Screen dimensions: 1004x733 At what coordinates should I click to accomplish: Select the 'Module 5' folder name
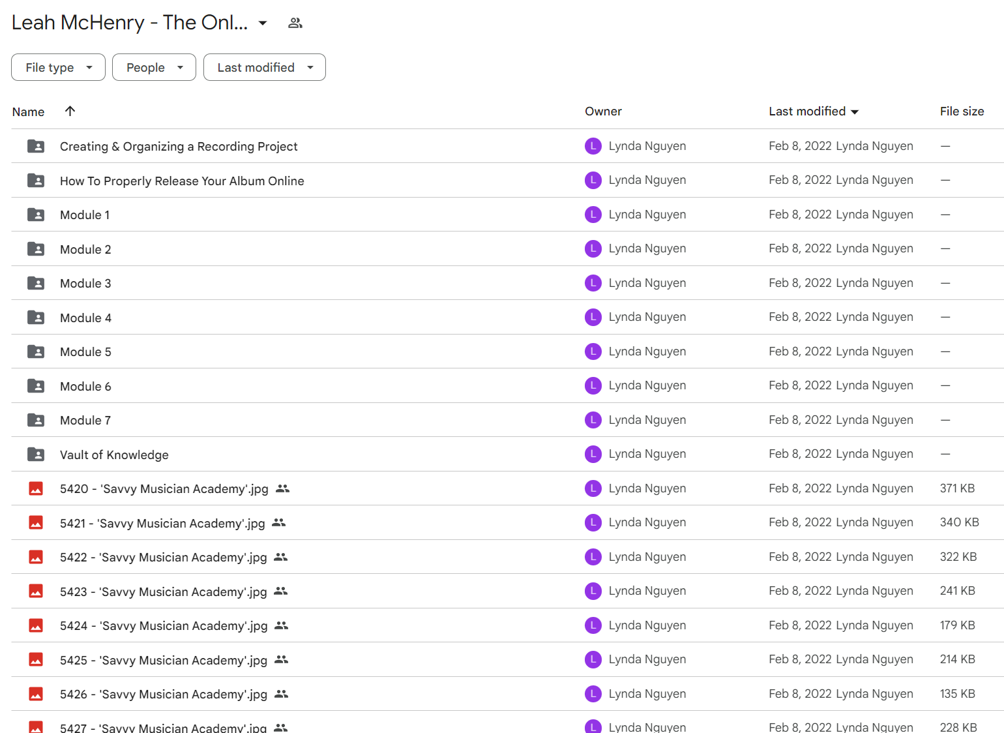point(85,352)
